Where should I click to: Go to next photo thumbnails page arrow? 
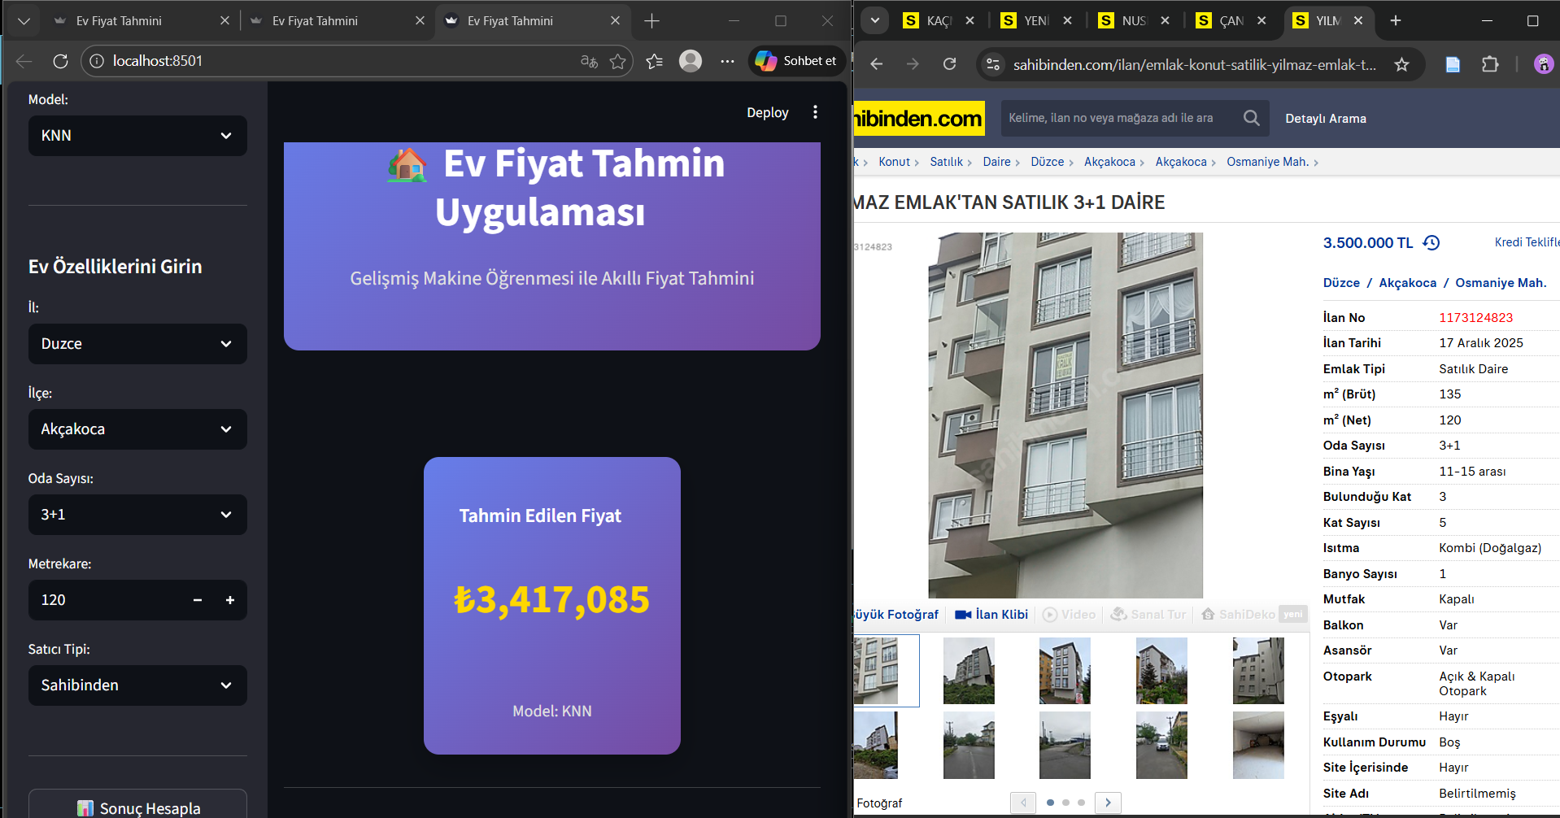pyautogui.click(x=1108, y=803)
